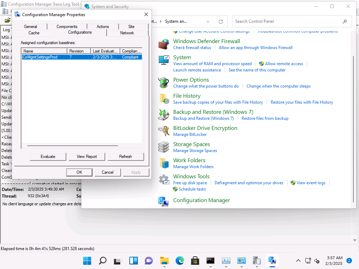
Task: Click the Last Evaluation column header
Action: (105, 51)
